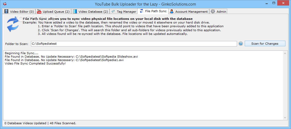Click instruction step 3 about re-synced videos
Screen dimensions: 291x129
[x=113, y=34]
